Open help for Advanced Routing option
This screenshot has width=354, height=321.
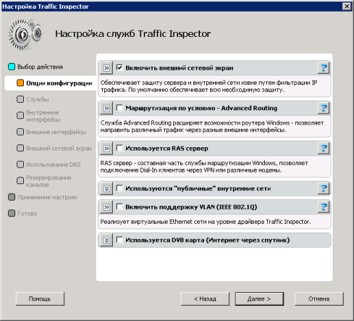click(324, 108)
